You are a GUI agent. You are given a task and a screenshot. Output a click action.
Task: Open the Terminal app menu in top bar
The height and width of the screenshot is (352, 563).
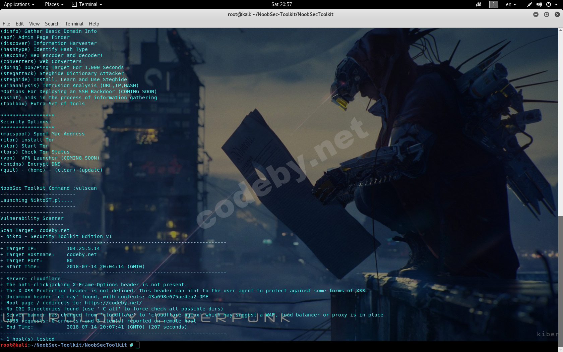click(x=87, y=4)
